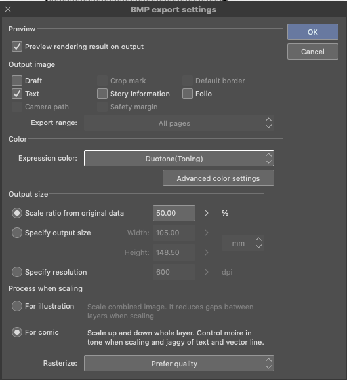Click the Scale up and down description
Image resolution: width=347 pixels, height=380 pixels.
(175, 337)
